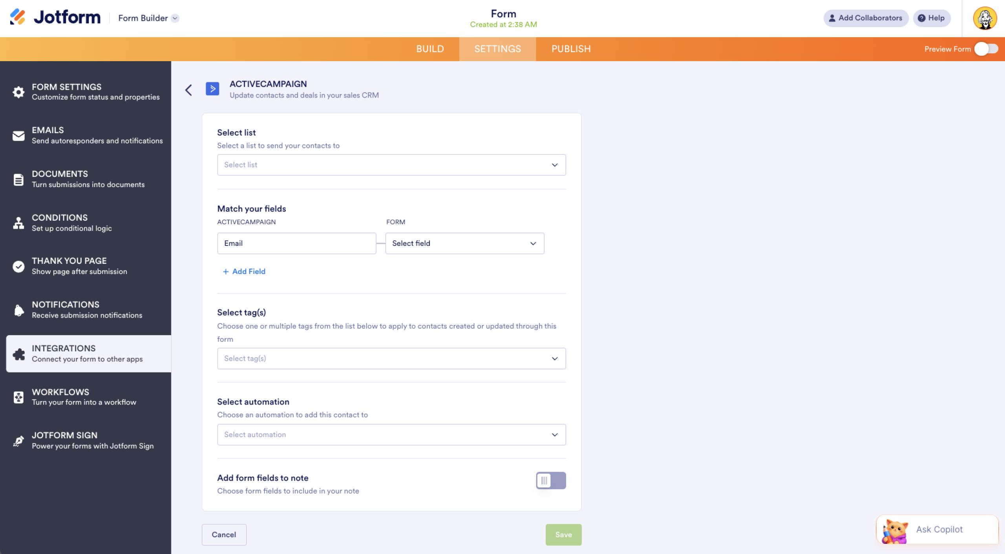Click the Add Collaborators button
The width and height of the screenshot is (1005, 554).
point(866,18)
